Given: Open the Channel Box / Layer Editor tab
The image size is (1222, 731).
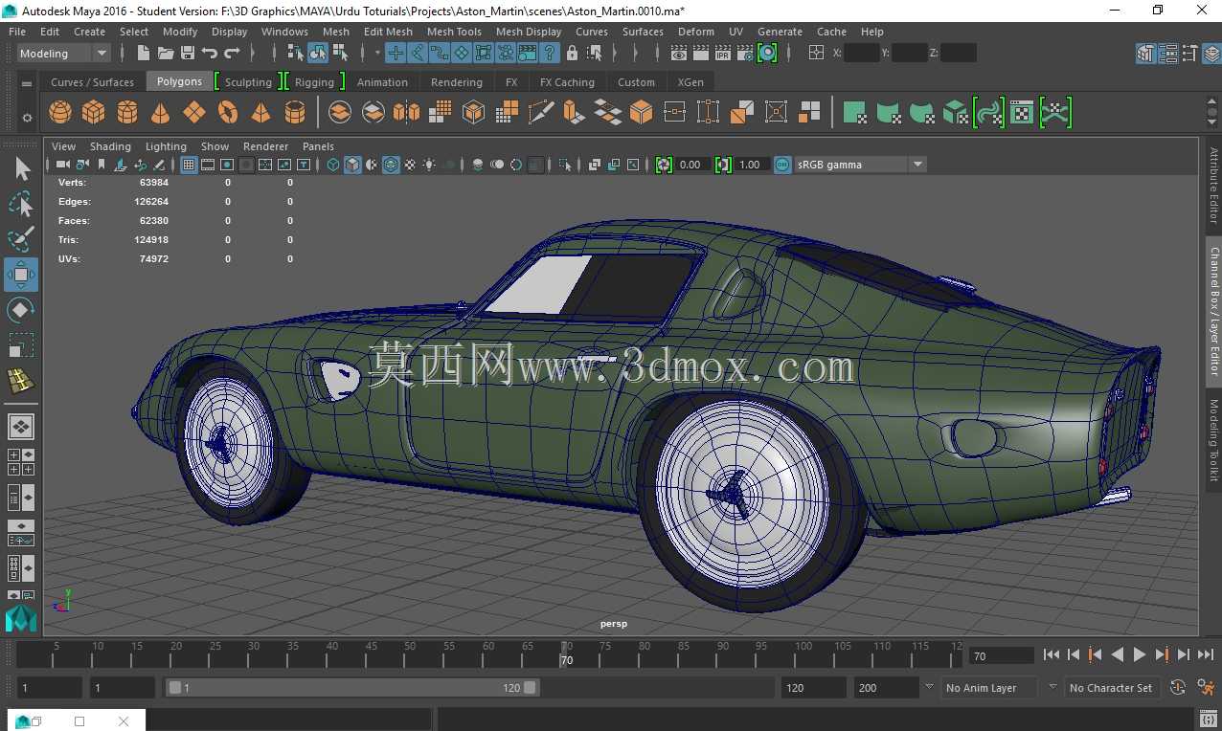Looking at the screenshot, I should pos(1213,311).
